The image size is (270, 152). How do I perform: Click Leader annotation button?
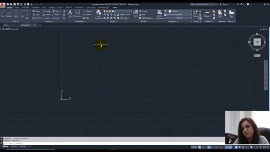(x=86, y=15)
